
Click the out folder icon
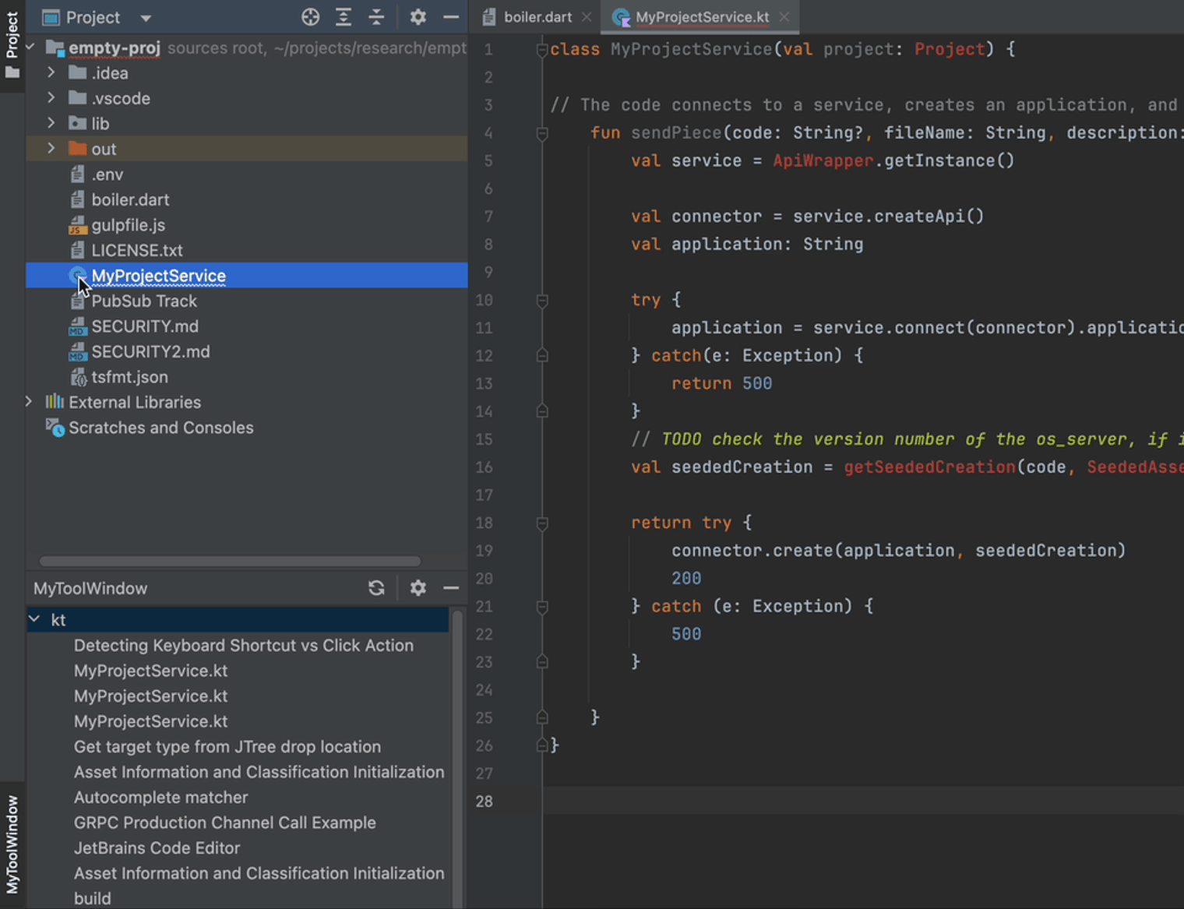tap(77, 148)
